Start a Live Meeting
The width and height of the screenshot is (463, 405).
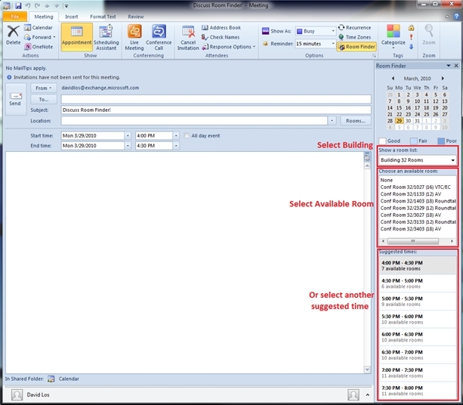(134, 38)
